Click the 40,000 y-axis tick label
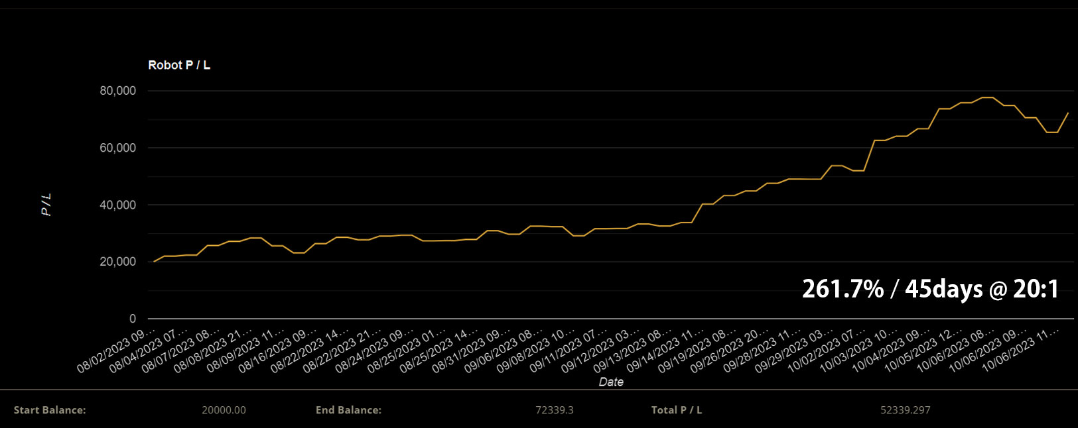The image size is (1078, 428). tap(117, 205)
